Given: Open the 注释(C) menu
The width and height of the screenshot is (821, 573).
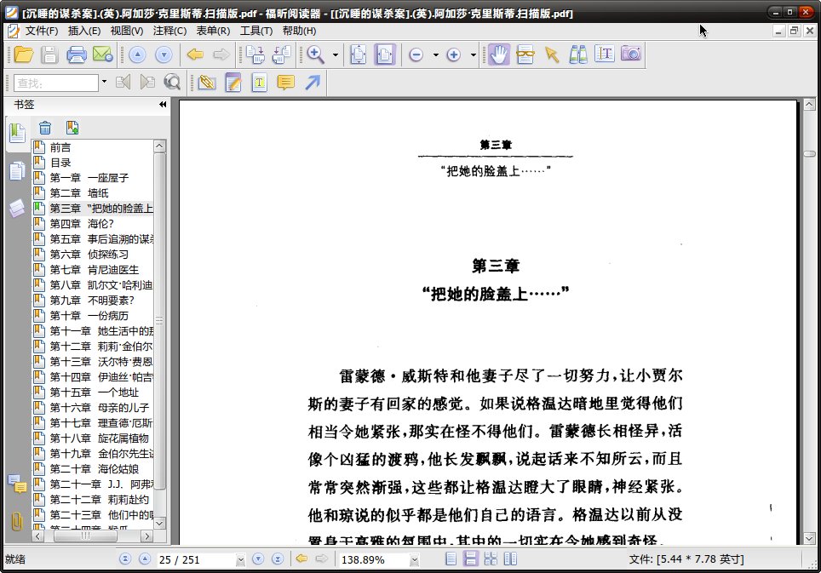Looking at the screenshot, I should point(169,31).
